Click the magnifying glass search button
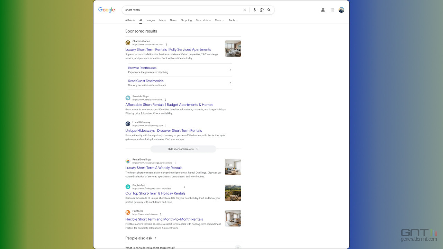443x249 pixels. click(x=269, y=10)
